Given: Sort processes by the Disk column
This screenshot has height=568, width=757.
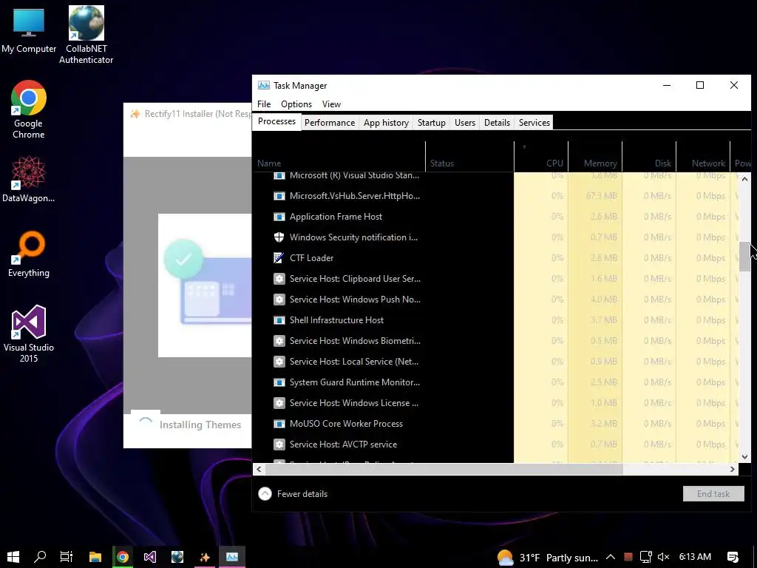Looking at the screenshot, I should 649,157.
